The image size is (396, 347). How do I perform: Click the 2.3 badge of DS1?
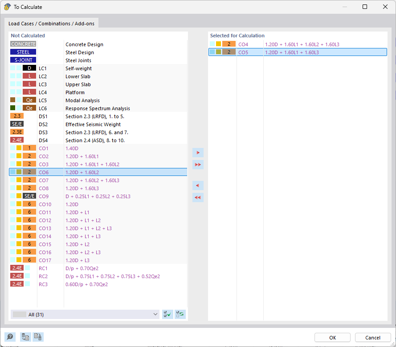17,116
